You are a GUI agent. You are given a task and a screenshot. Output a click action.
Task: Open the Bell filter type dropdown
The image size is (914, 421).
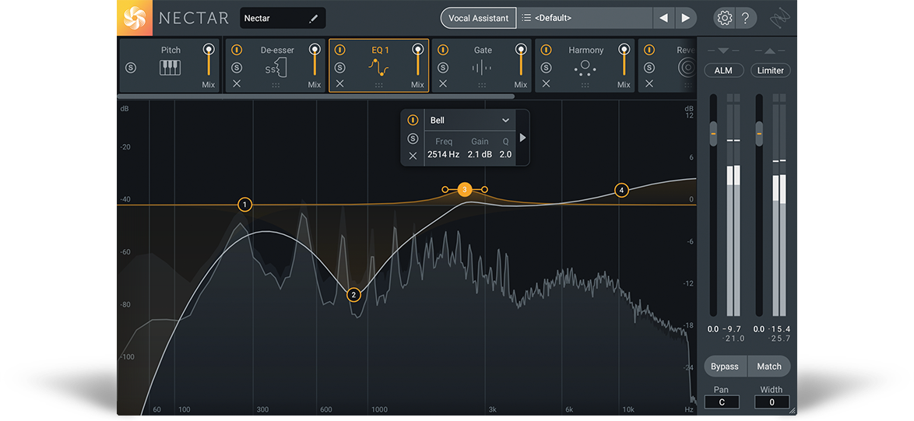tap(469, 121)
